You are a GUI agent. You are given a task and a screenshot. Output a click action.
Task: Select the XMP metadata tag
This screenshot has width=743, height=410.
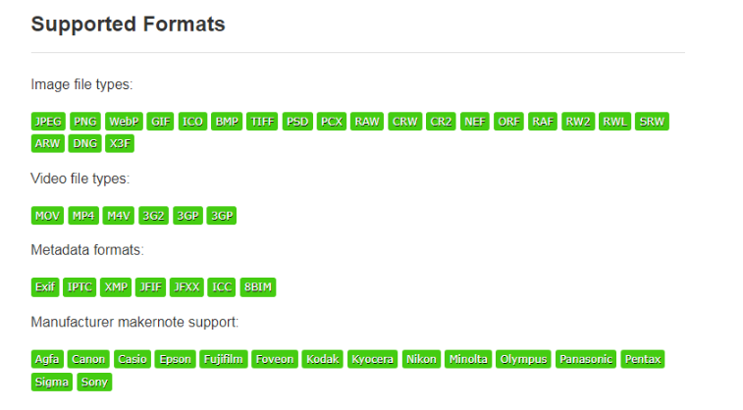(116, 287)
